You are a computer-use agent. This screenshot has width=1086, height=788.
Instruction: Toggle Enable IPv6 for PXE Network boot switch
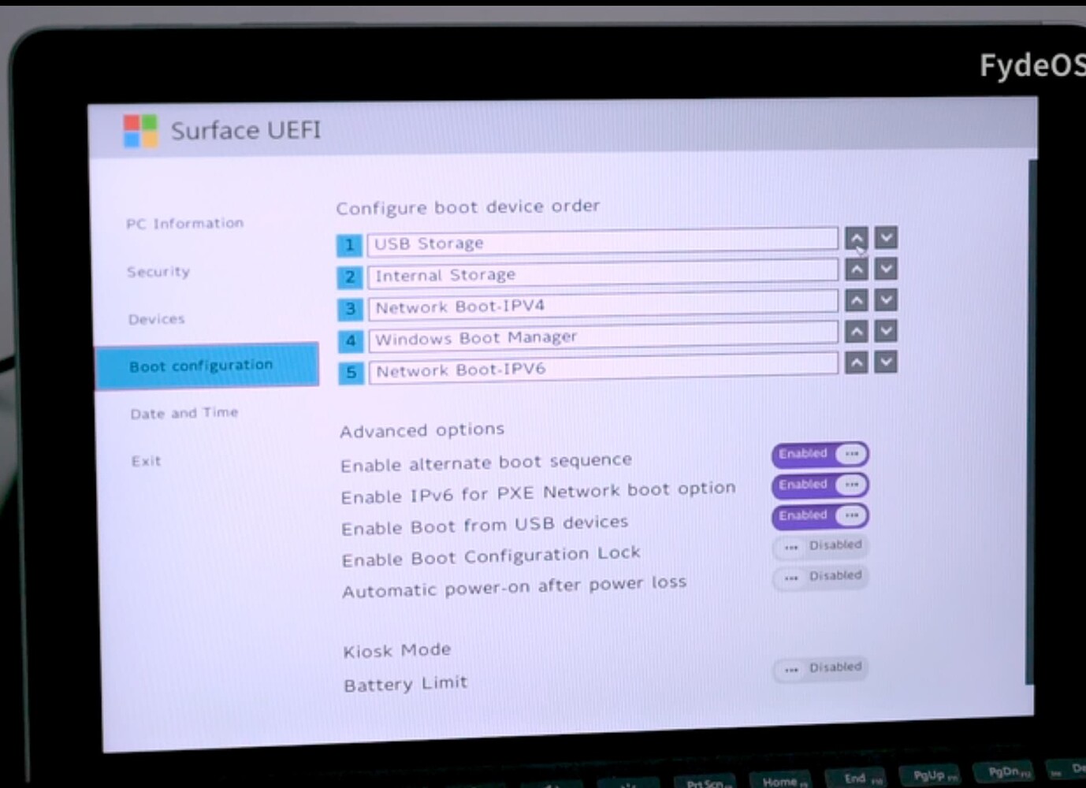[x=820, y=485]
